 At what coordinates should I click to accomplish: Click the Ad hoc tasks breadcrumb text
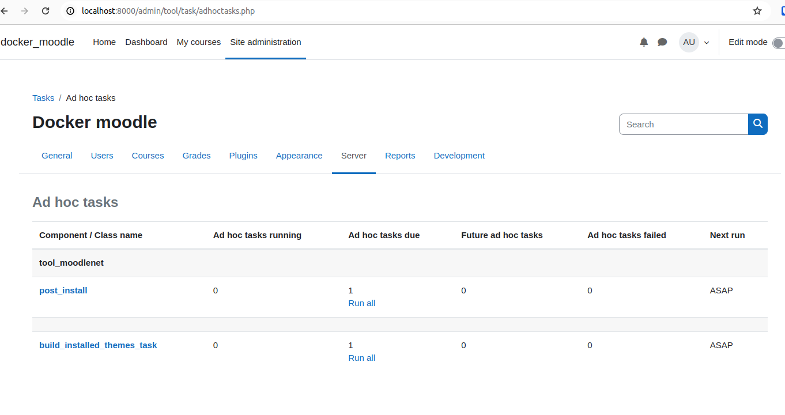click(90, 98)
